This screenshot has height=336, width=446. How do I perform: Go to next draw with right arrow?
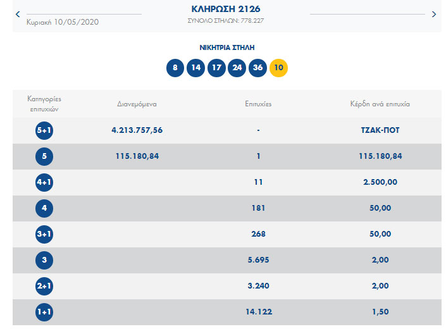pyautogui.click(x=433, y=14)
